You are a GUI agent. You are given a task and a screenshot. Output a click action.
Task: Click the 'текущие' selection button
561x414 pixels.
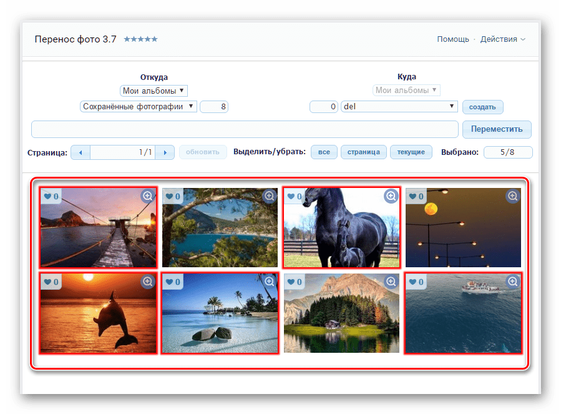411,152
